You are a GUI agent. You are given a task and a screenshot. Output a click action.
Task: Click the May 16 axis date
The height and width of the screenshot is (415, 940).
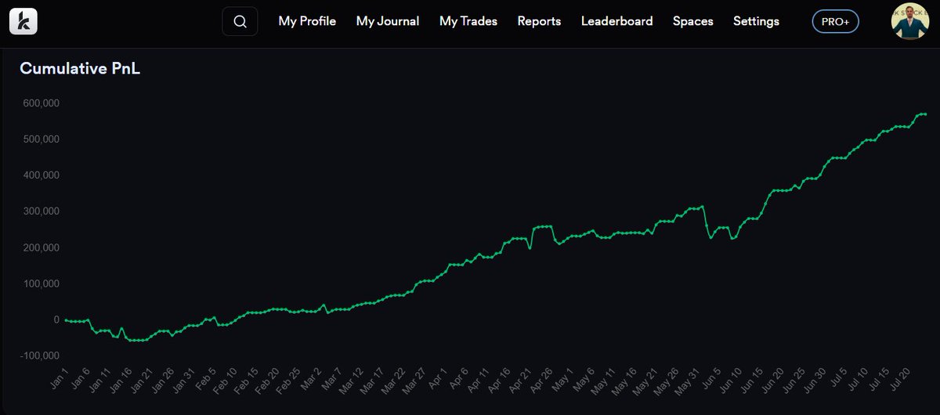(622, 381)
